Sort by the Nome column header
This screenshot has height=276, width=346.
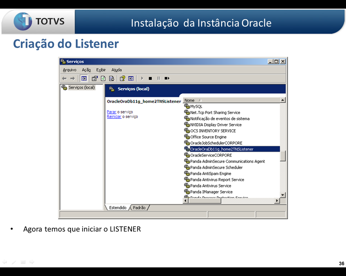(232, 100)
